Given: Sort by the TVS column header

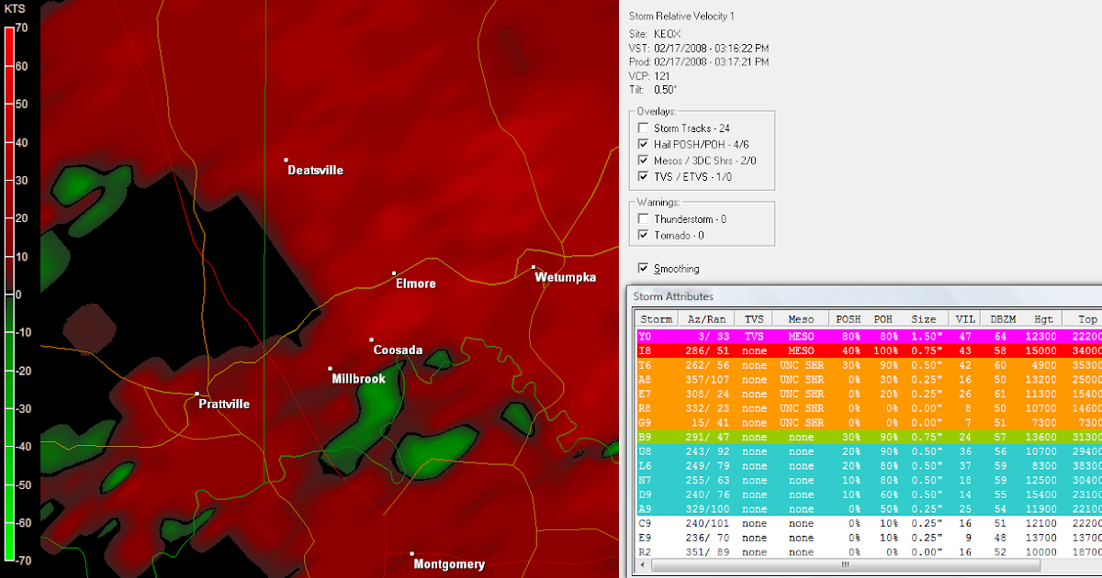Looking at the screenshot, I should tap(754, 319).
